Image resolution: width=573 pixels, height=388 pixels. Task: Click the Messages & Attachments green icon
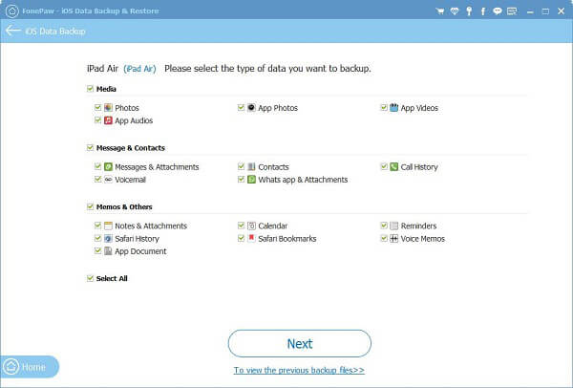point(108,166)
